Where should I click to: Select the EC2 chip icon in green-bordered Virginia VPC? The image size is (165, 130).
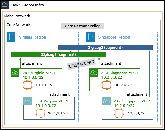point(28,85)
